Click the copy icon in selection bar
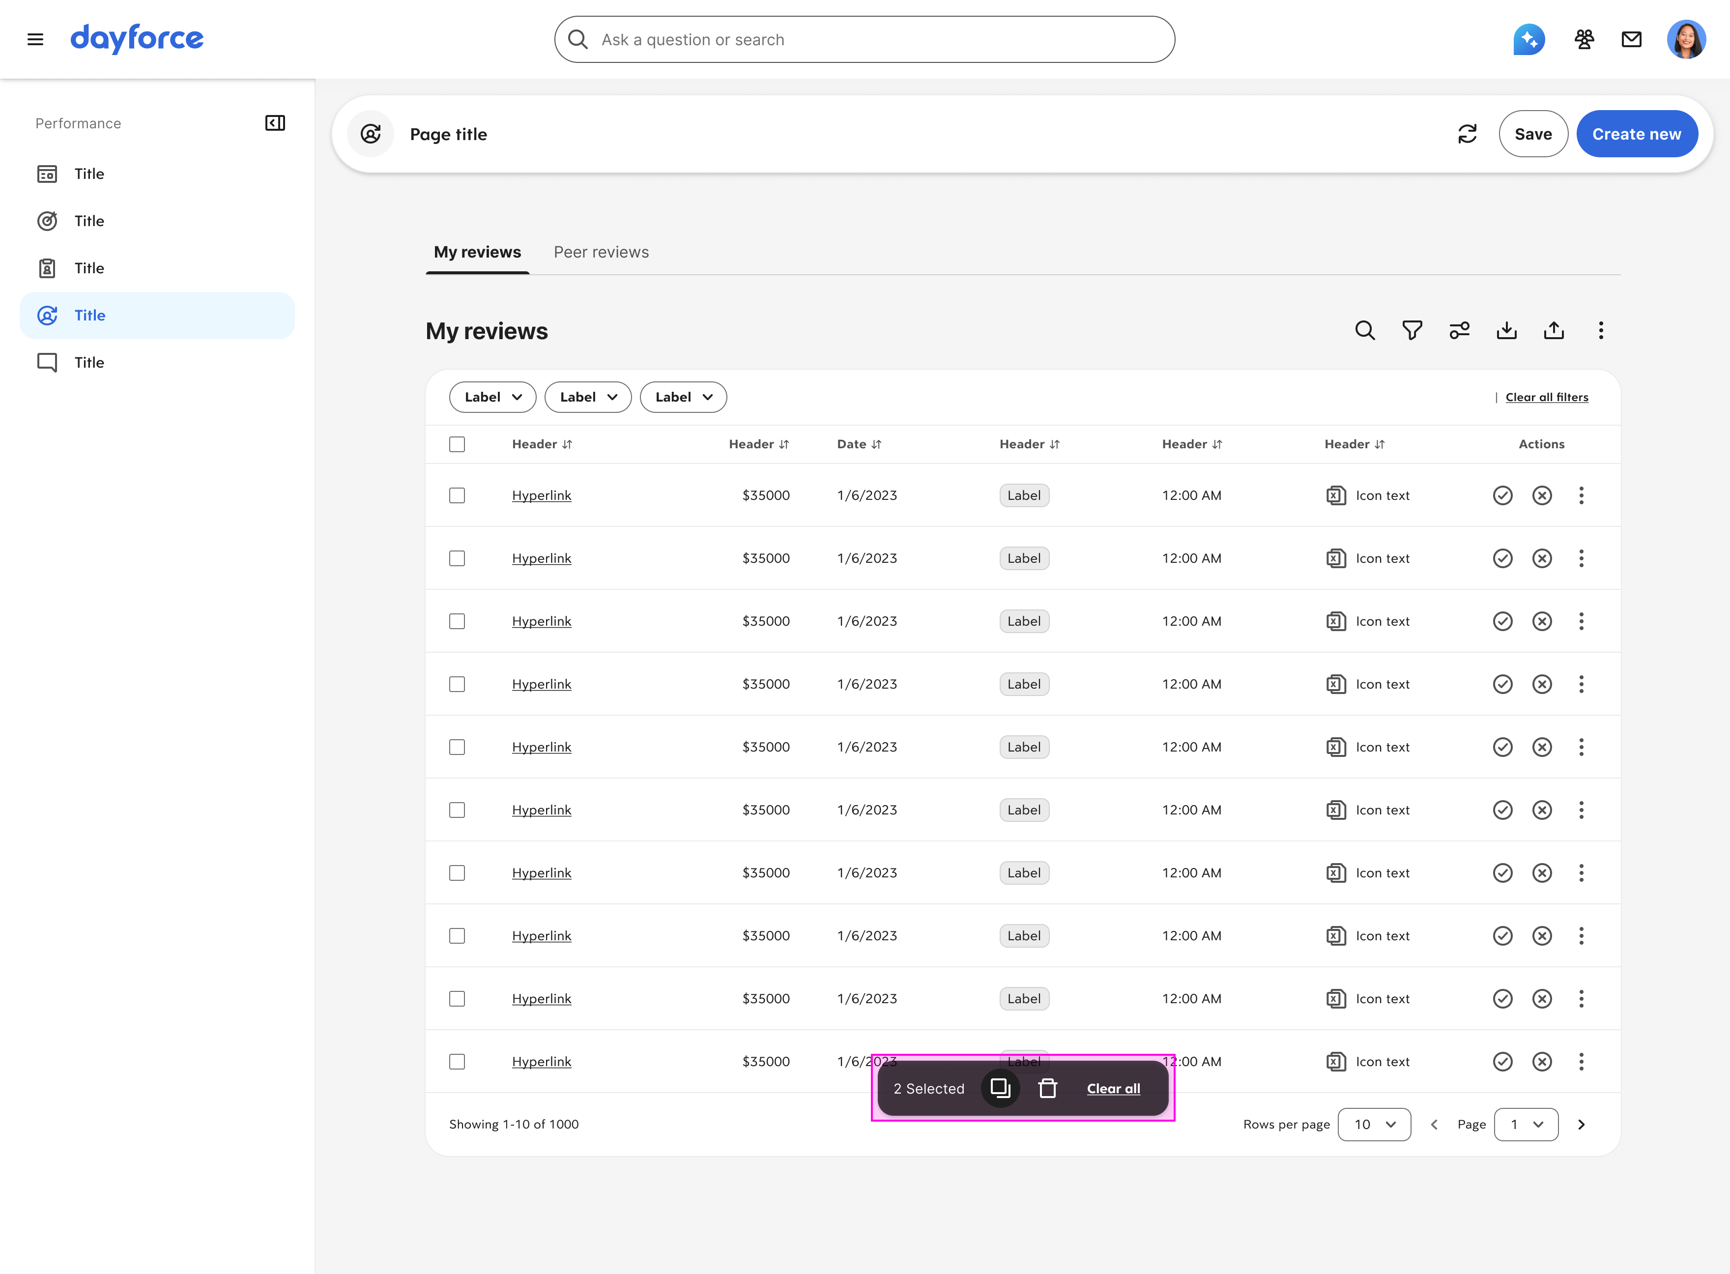 (x=1000, y=1088)
